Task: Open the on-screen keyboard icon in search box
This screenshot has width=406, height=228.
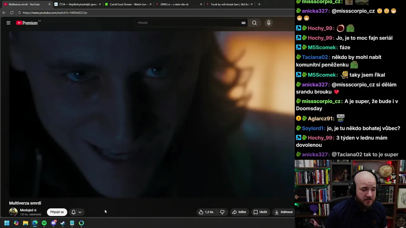Action: pyautogui.click(x=243, y=23)
